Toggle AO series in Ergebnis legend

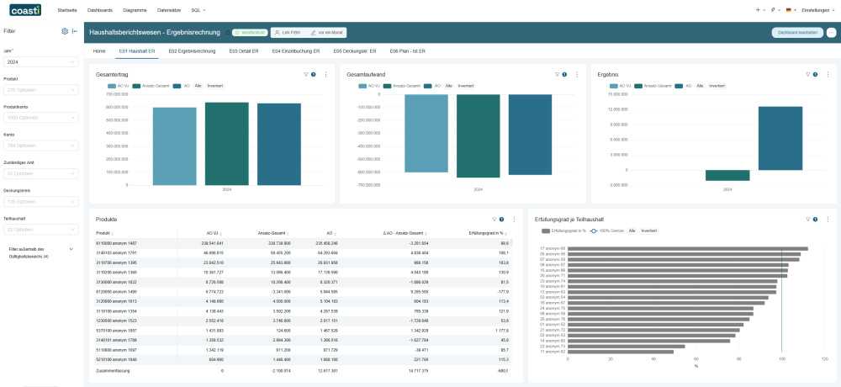coord(684,86)
